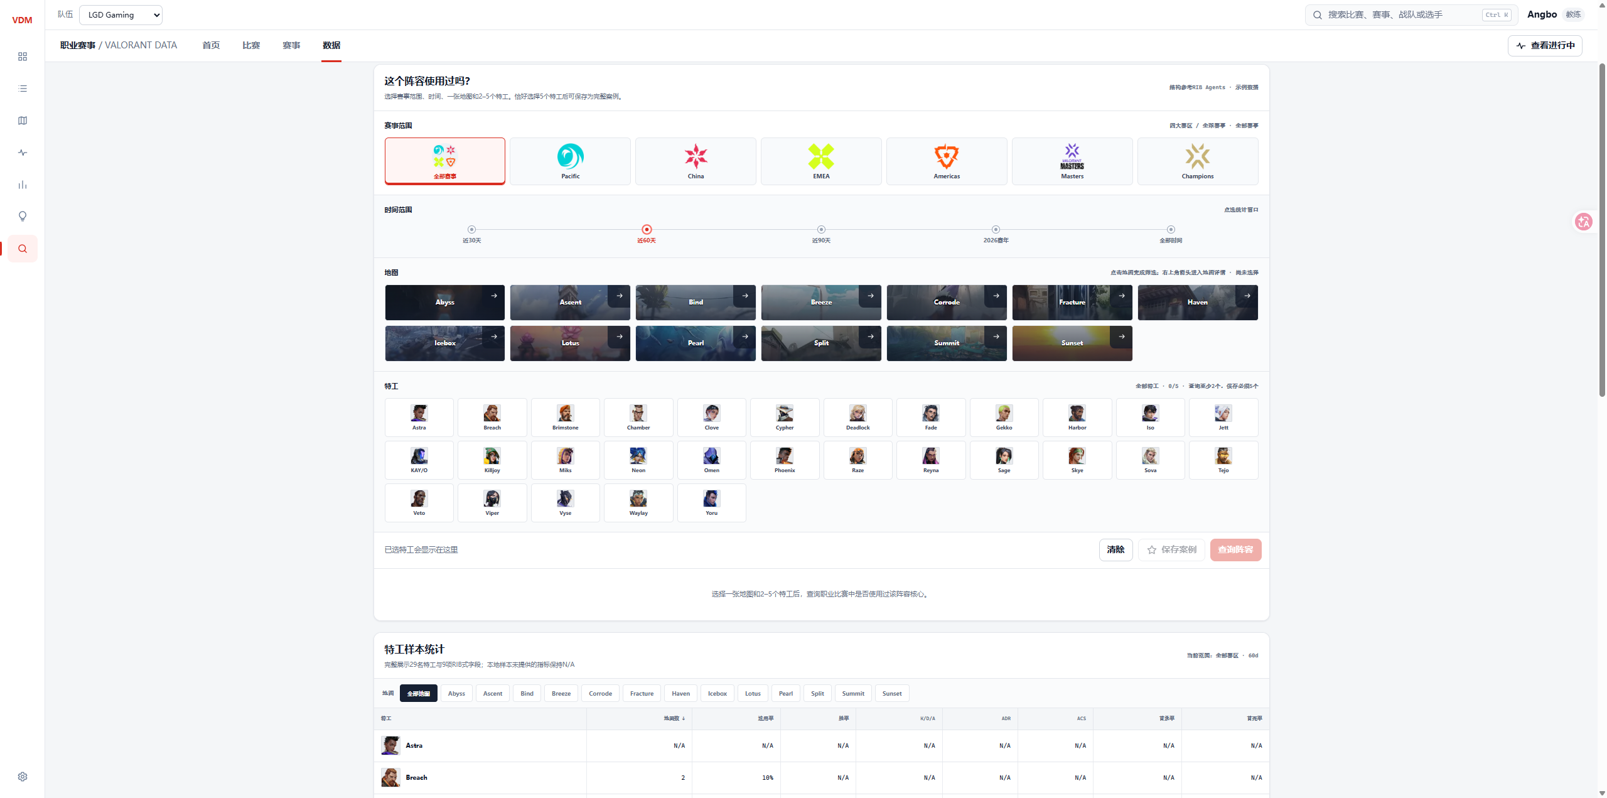Open the lightbulb insights icon in sidebar
Screen dimensions: 1607x798
[23, 217]
